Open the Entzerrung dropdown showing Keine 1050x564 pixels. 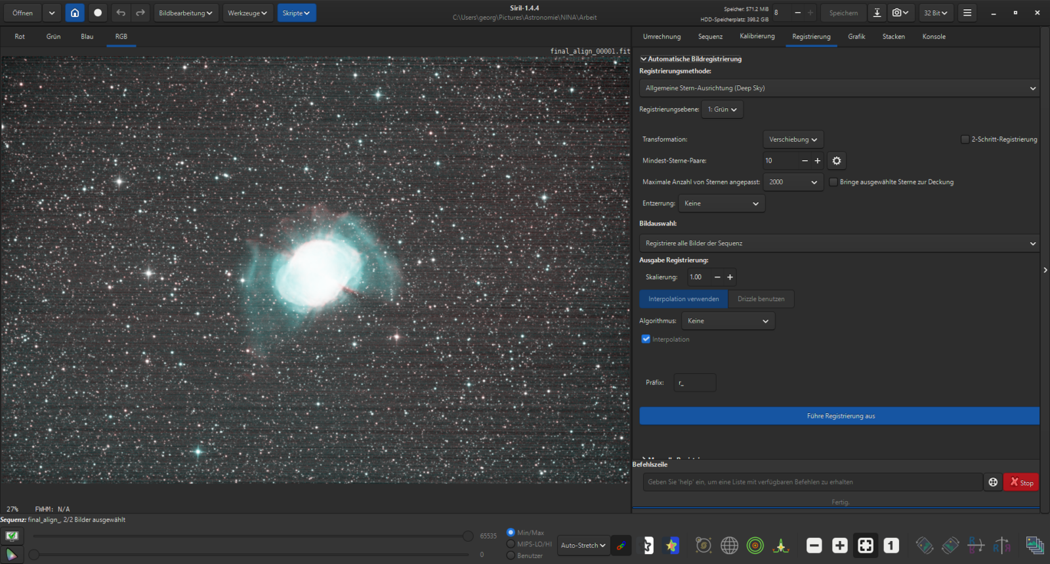pyautogui.click(x=721, y=203)
